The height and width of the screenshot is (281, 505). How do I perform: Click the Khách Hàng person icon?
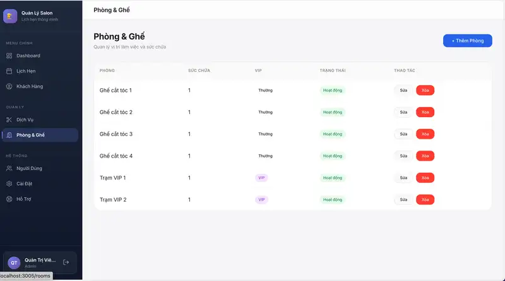[x=9, y=86]
